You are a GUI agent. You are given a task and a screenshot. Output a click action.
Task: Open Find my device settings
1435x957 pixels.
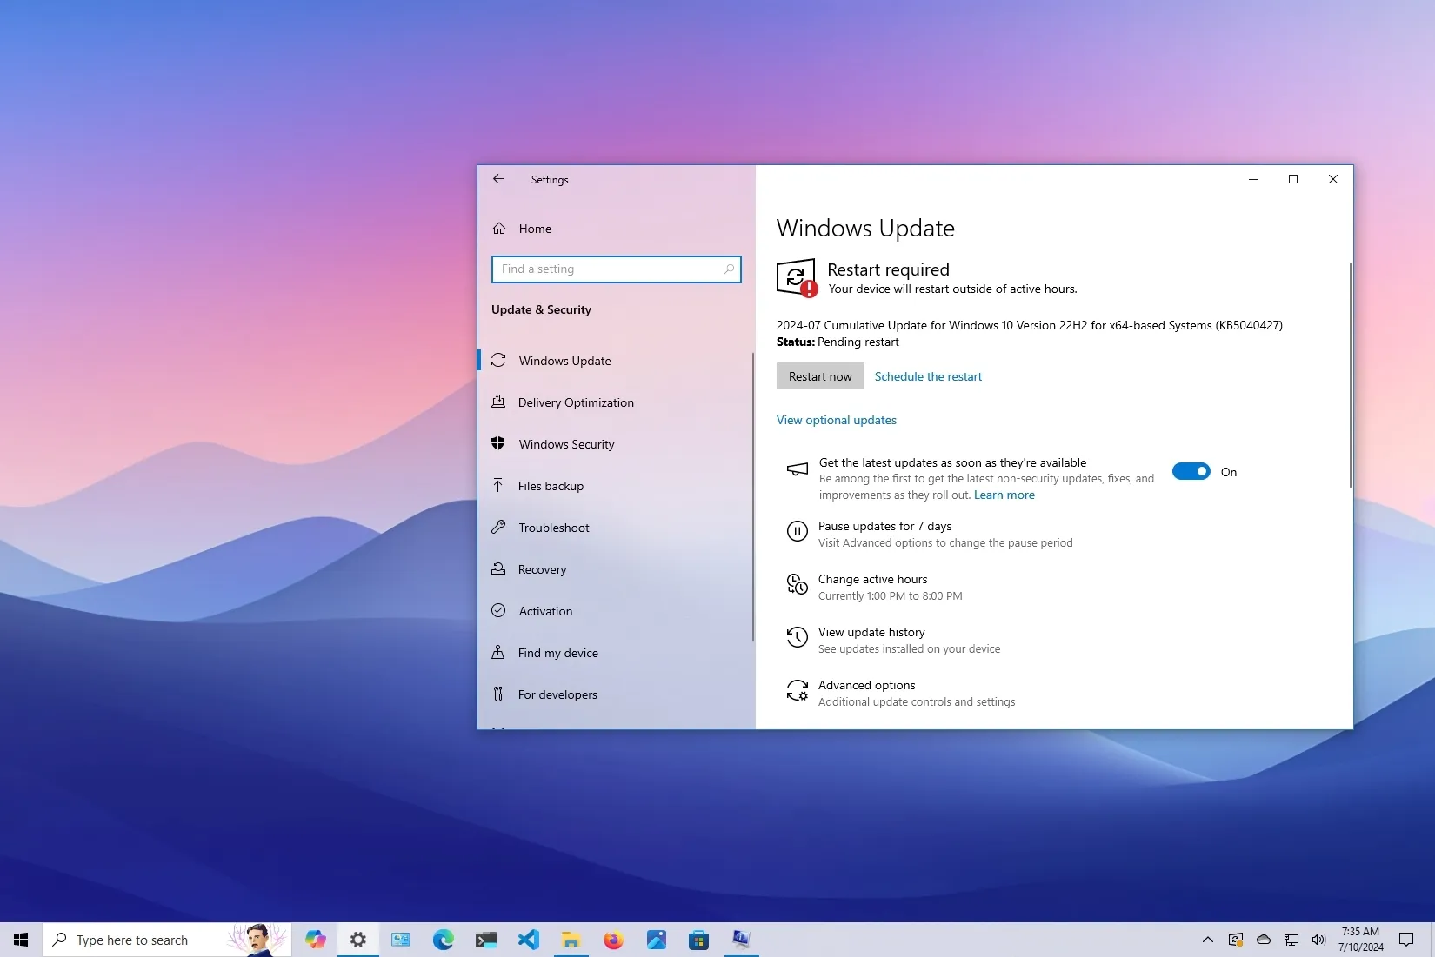tap(557, 653)
